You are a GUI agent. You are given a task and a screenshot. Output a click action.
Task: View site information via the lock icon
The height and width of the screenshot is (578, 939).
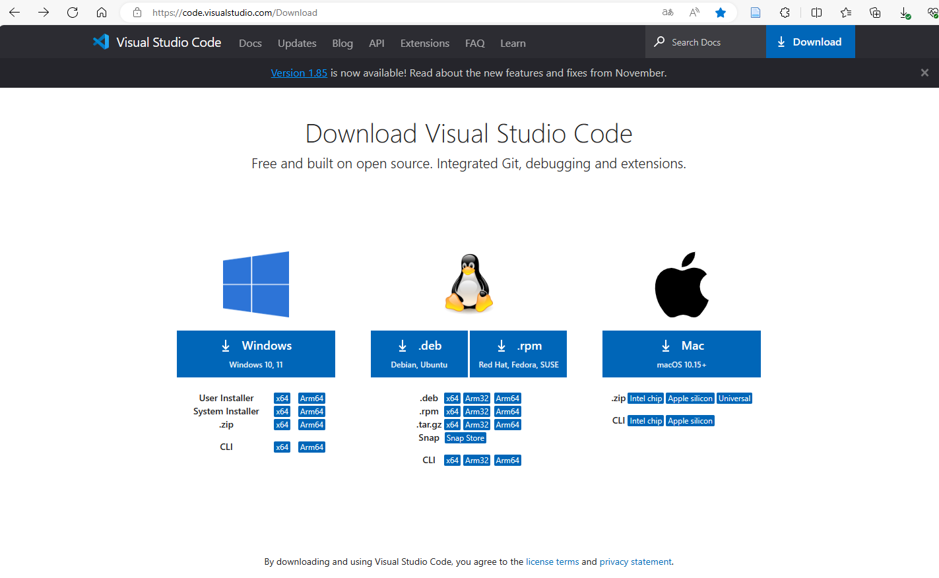click(x=137, y=13)
